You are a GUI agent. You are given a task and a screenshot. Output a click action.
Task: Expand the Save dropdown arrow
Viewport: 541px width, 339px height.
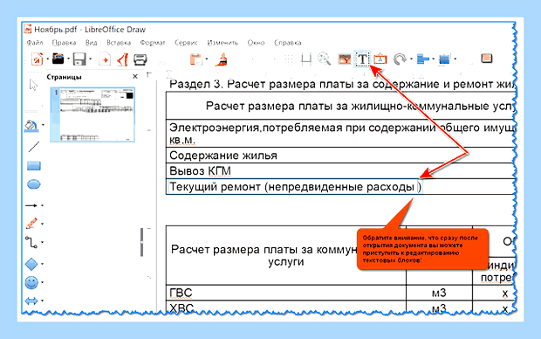pyautogui.click(x=91, y=59)
